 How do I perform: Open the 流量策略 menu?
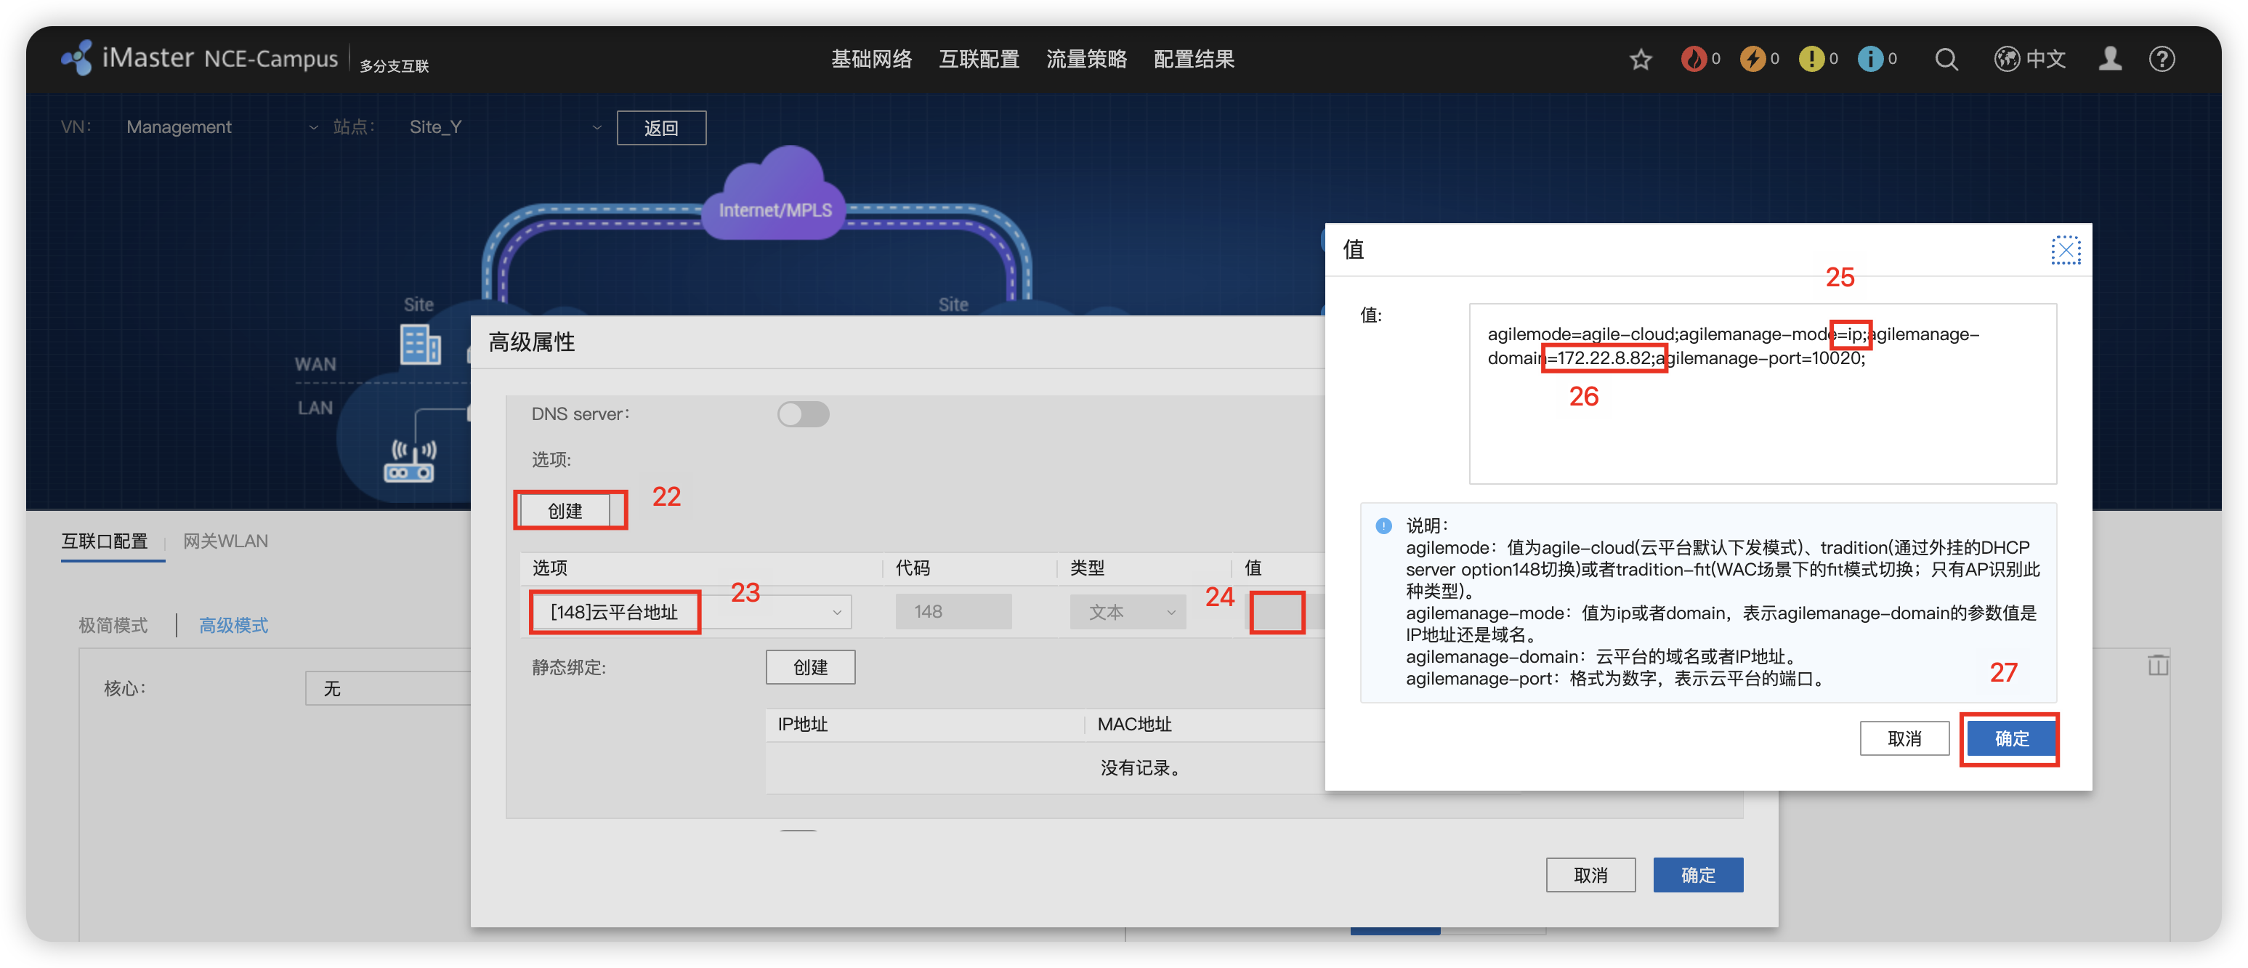(x=1085, y=60)
